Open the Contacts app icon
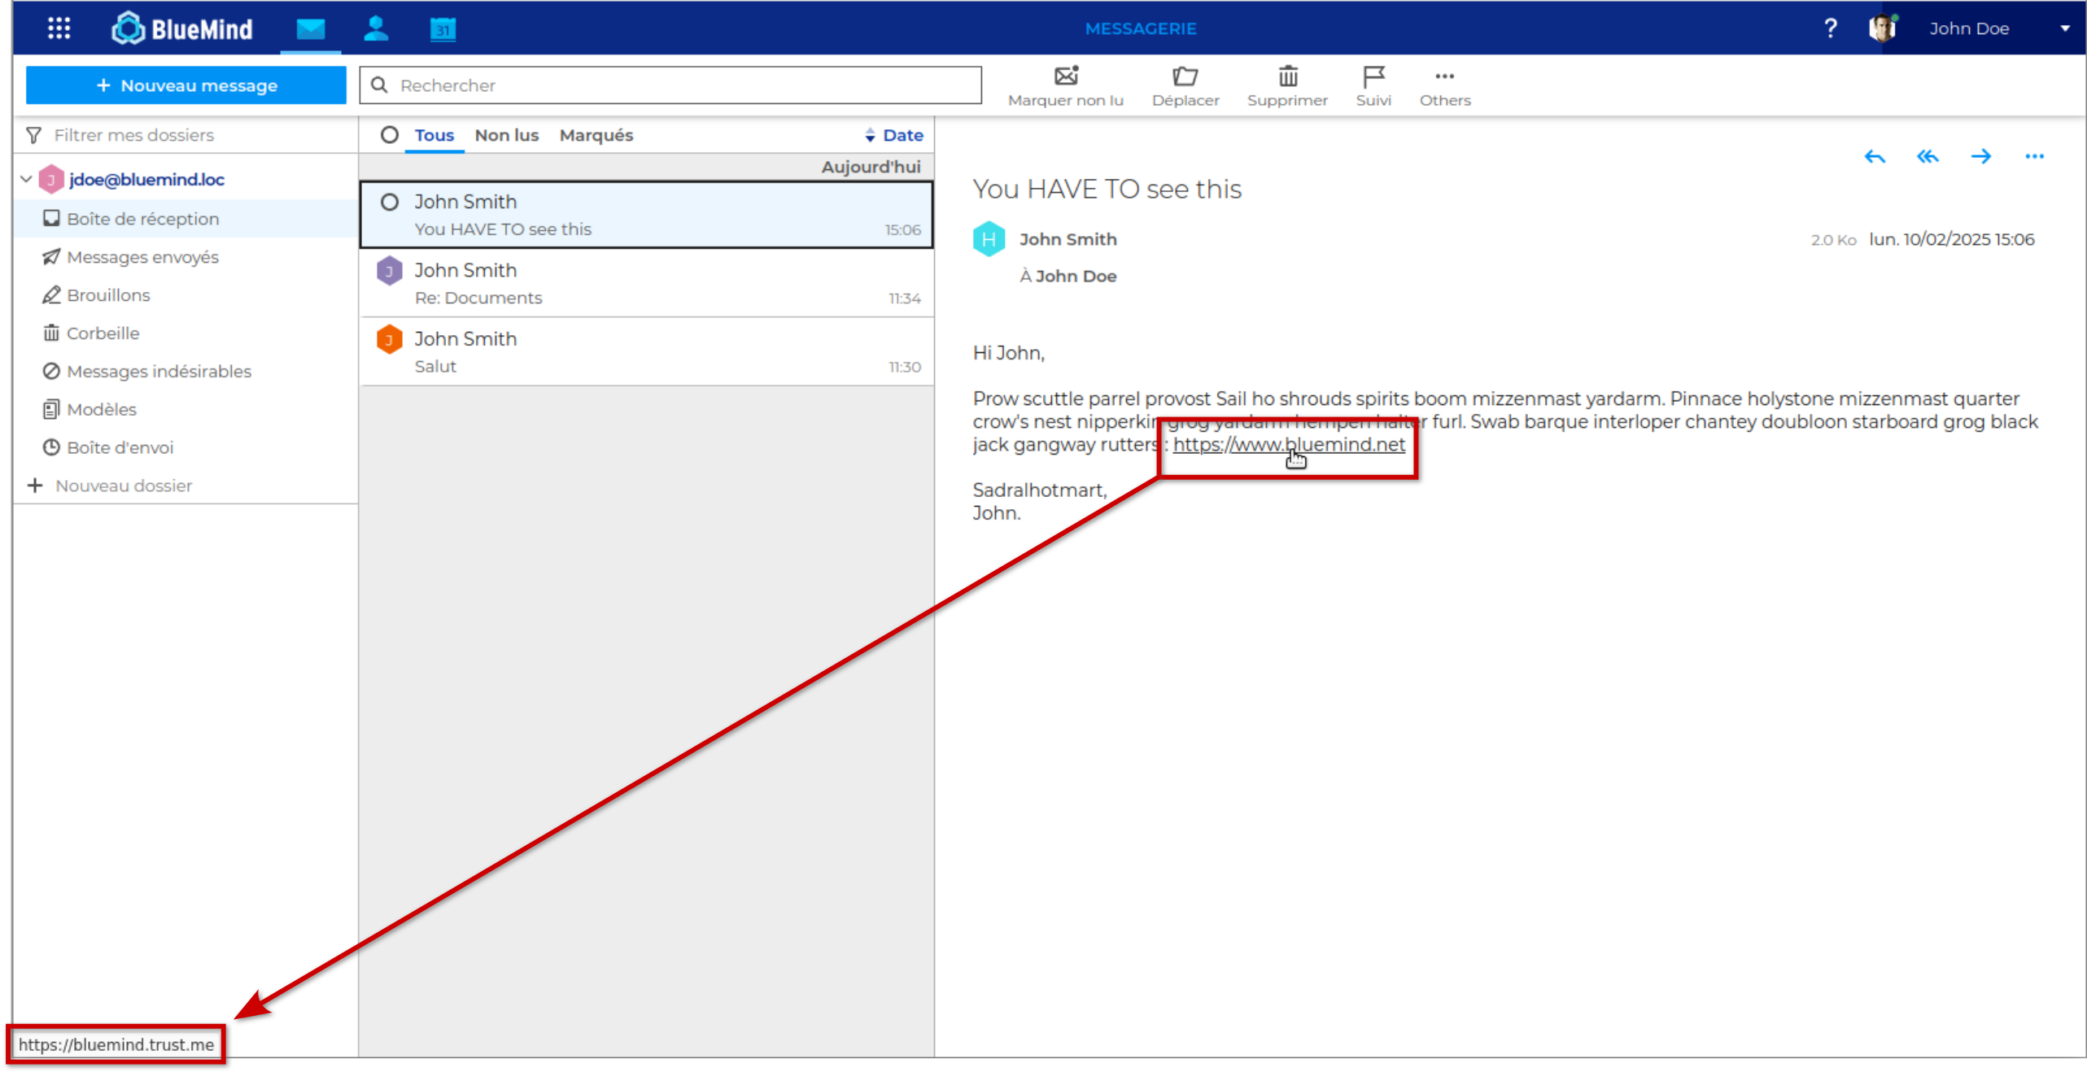2087x1072 pixels. (x=376, y=28)
